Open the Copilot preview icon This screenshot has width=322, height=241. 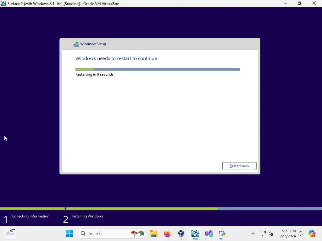[312, 233]
